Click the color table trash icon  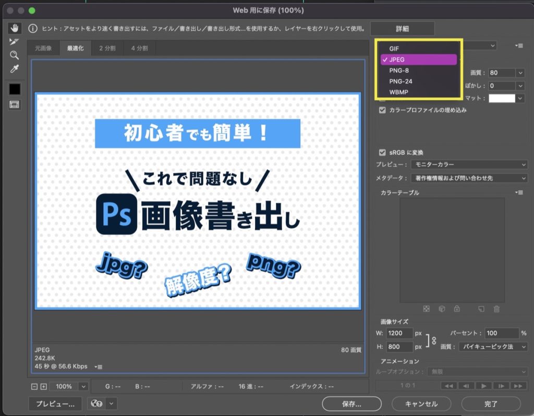[496, 309]
